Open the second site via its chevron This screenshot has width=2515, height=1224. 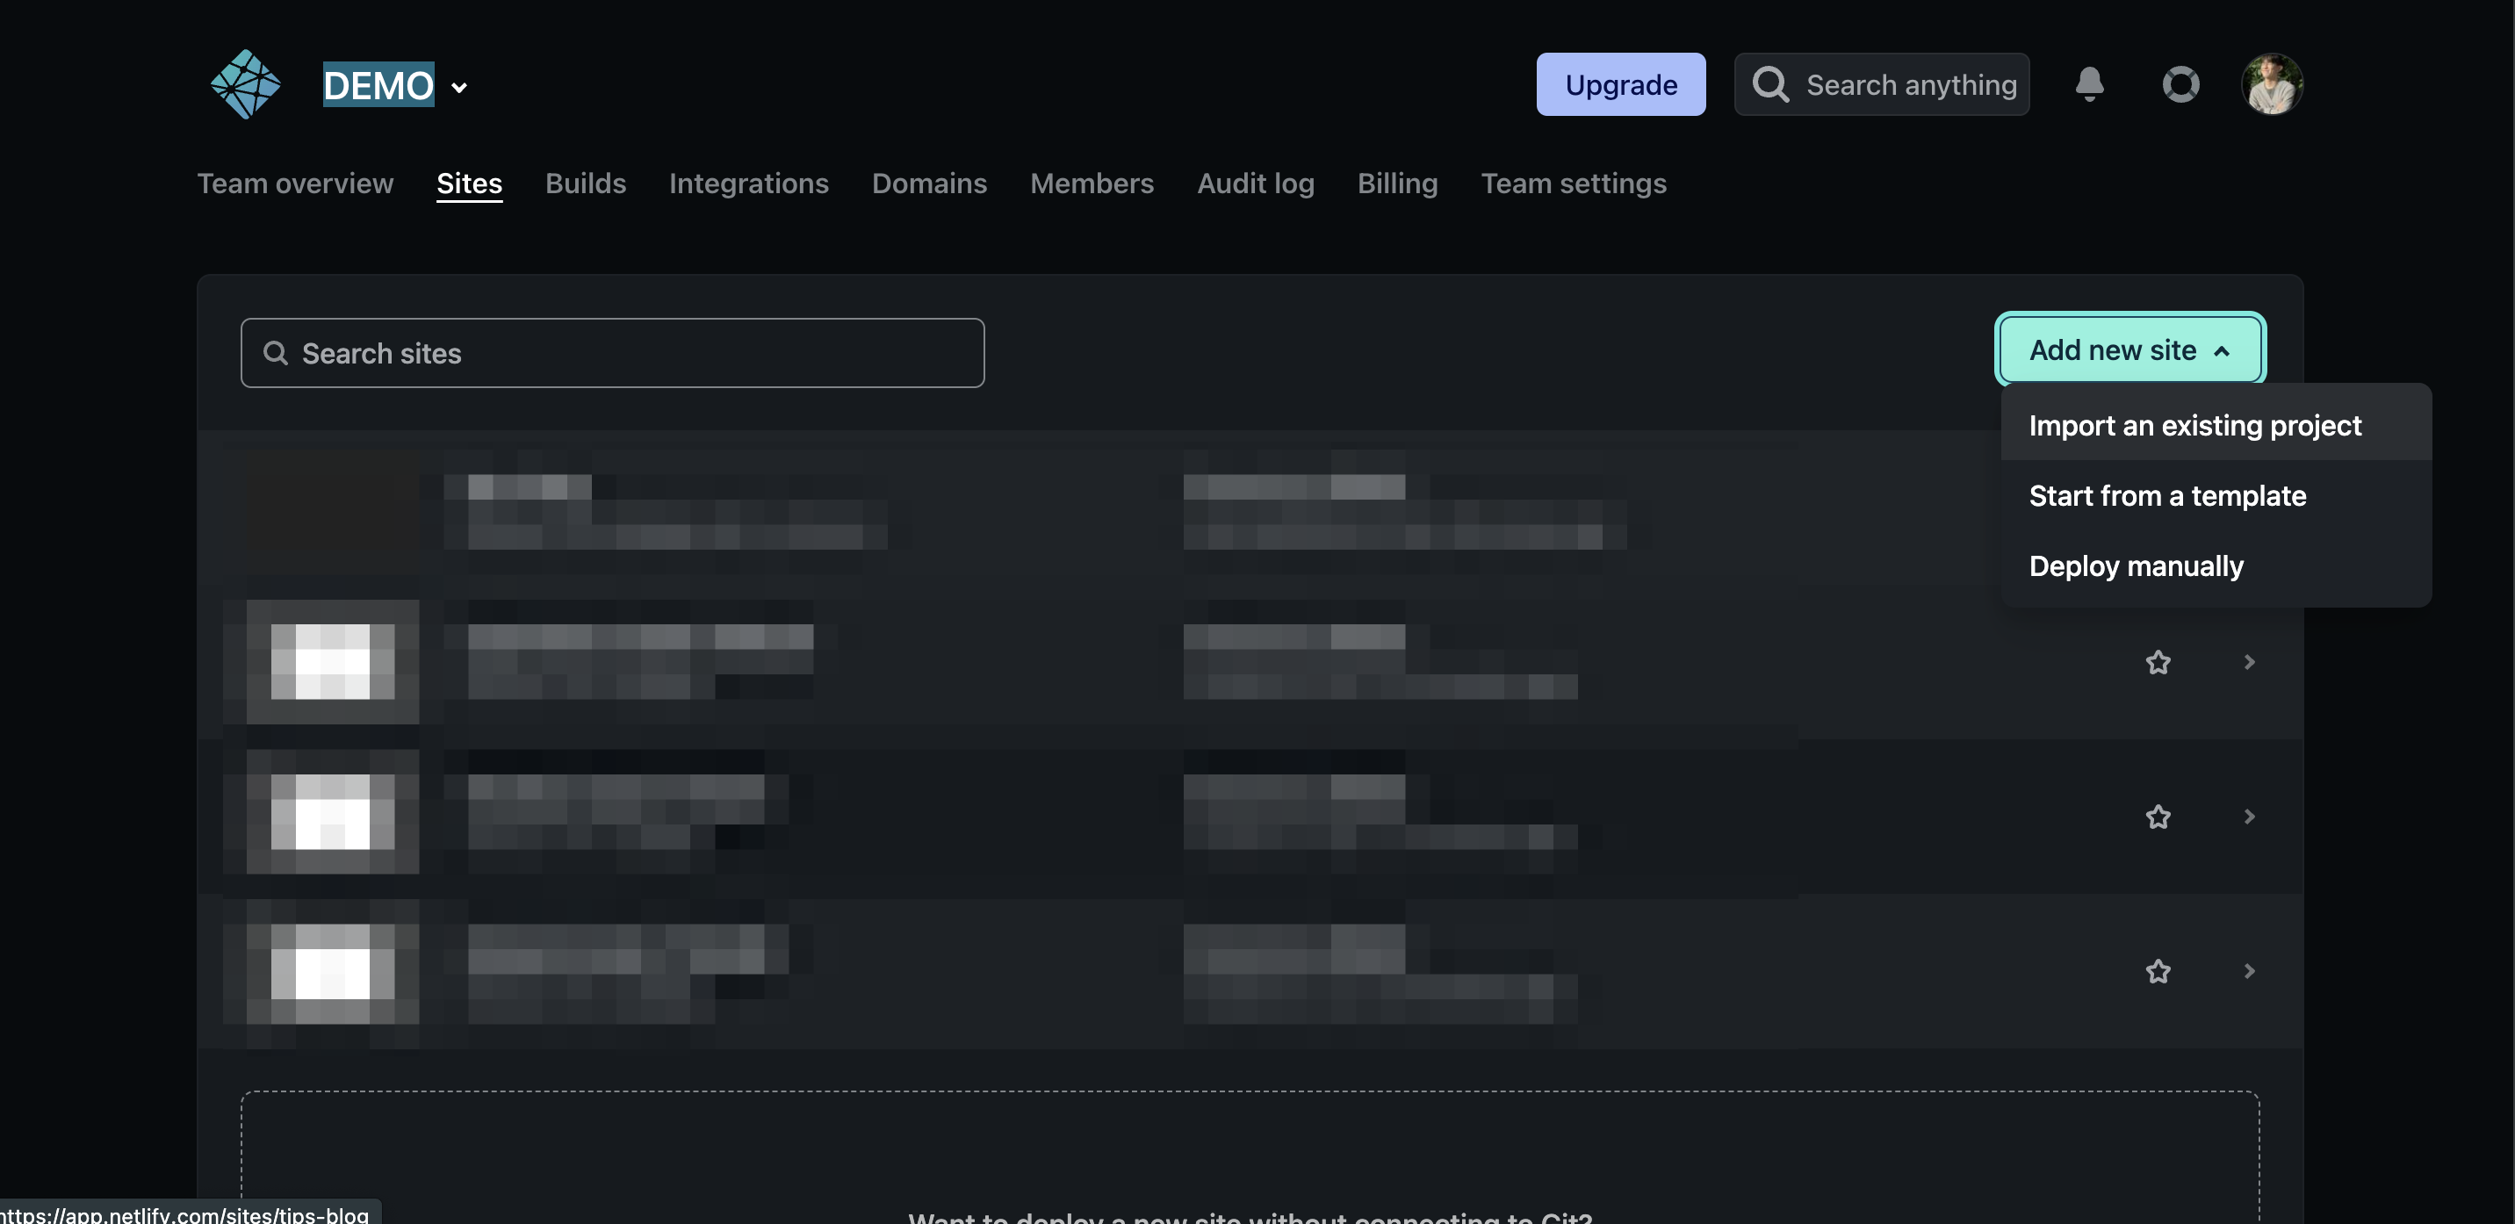click(2248, 662)
